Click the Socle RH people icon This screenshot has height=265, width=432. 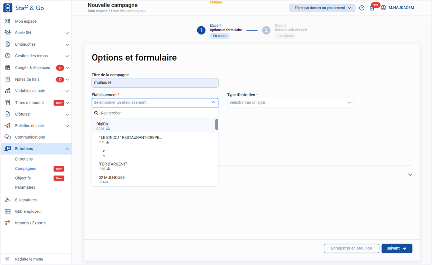tap(8, 33)
